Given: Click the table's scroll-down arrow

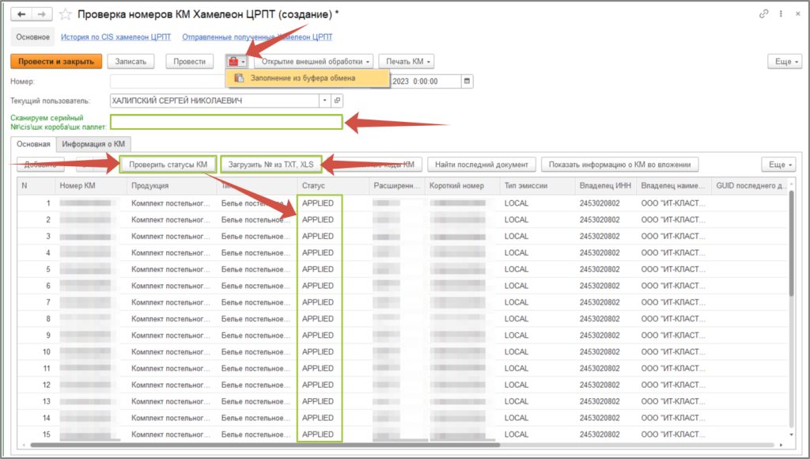Looking at the screenshot, I should coord(791,434).
